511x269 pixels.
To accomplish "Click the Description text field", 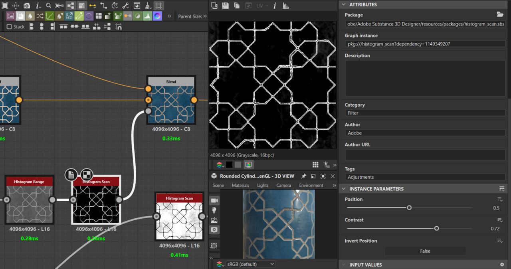I will click(x=425, y=78).
